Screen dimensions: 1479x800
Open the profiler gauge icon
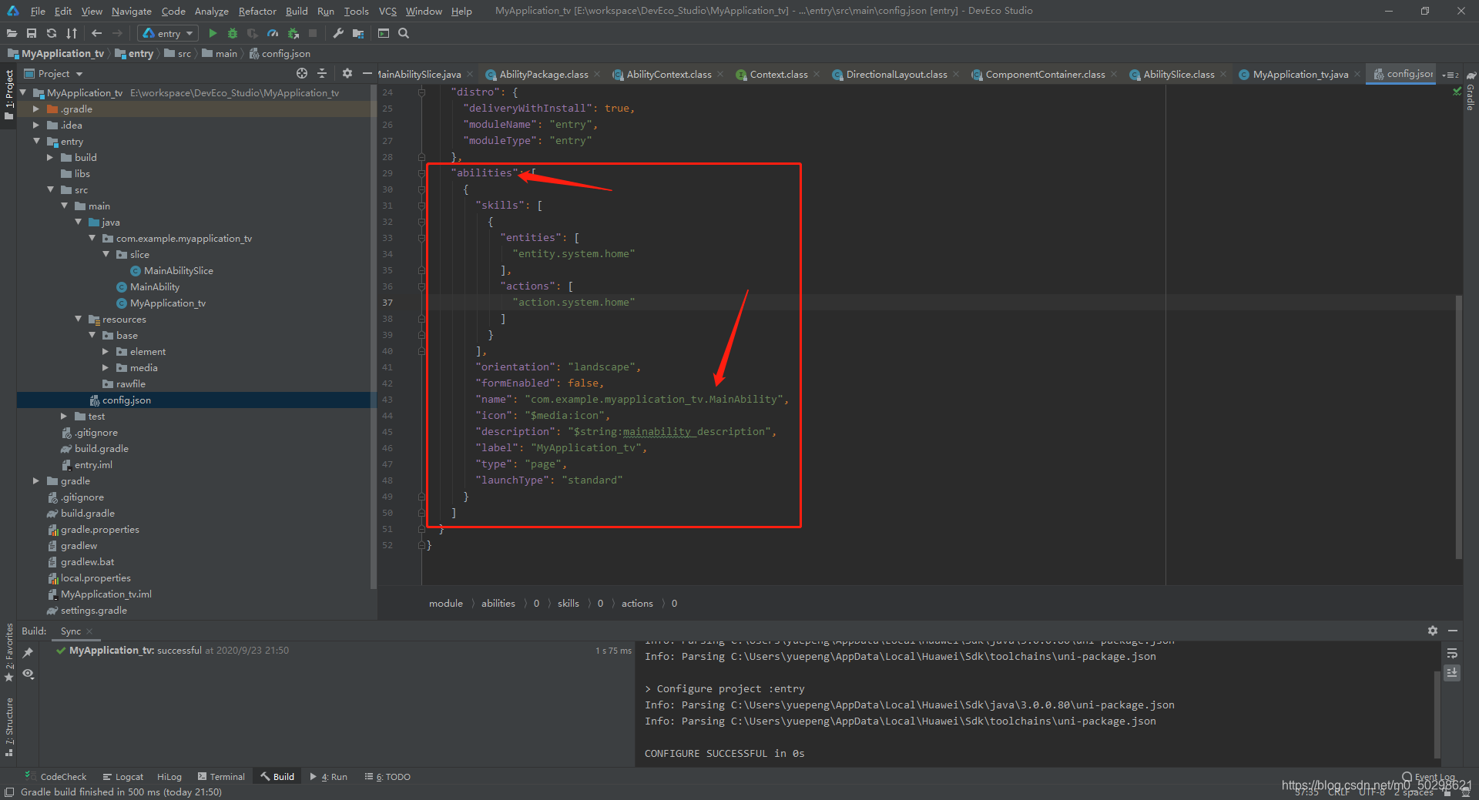coord(272,33)
